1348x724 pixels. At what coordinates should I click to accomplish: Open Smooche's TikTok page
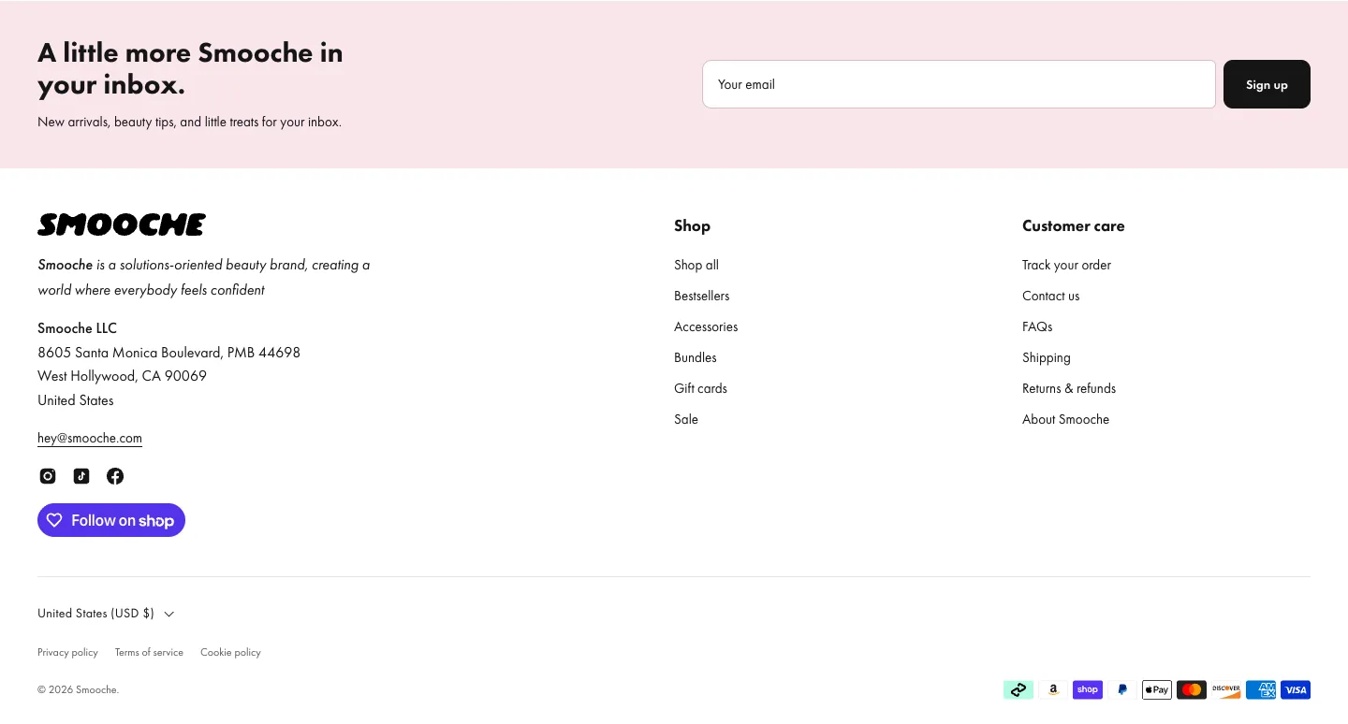click(x=81, y=476)
